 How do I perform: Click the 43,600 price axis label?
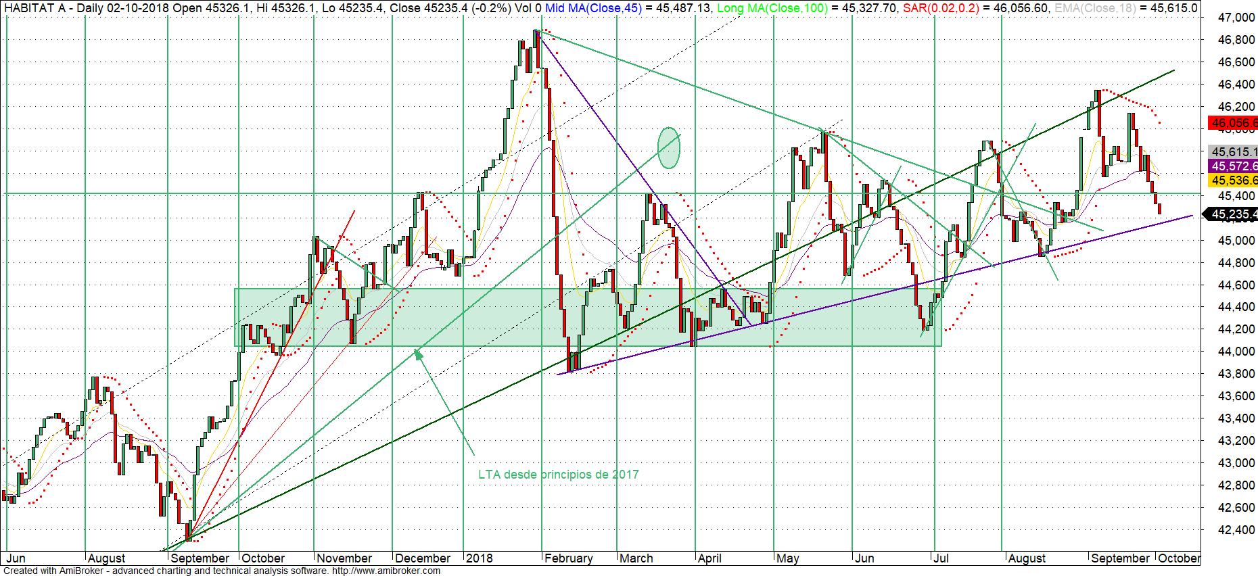(x=1236, y=396)
